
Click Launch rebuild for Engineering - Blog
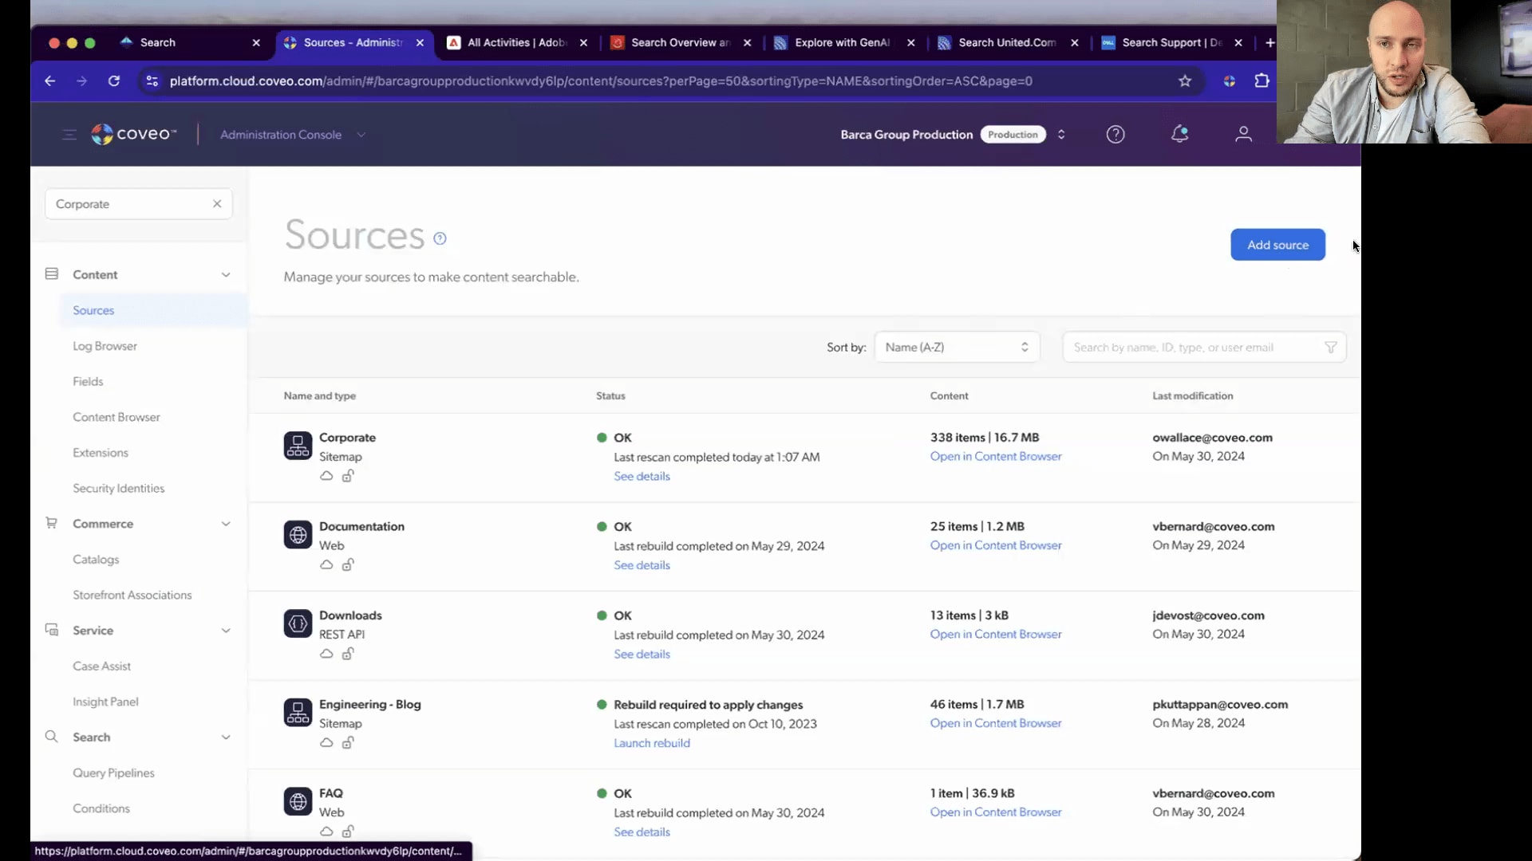tap(651, 743)
